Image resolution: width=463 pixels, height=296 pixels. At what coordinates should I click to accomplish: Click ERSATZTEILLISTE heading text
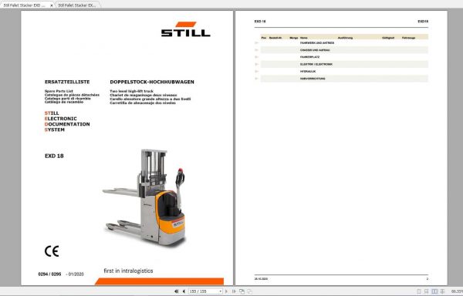[x=67, y=82]
